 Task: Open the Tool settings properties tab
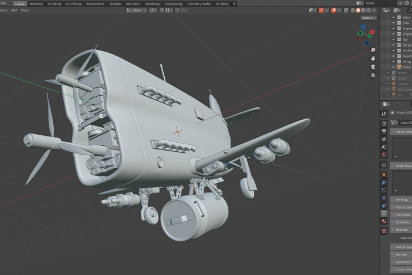click(384, 113)
